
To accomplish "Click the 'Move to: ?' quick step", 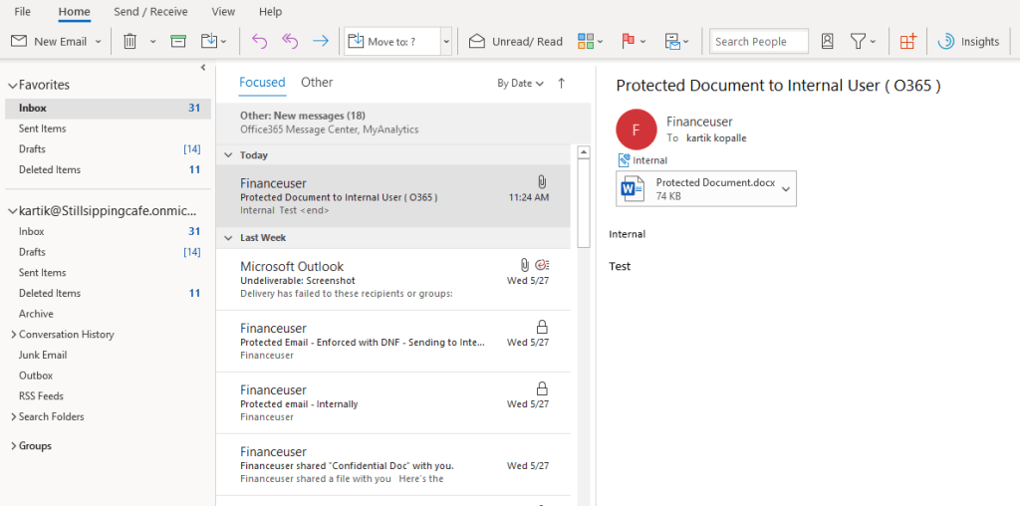I will click(392, 42).
